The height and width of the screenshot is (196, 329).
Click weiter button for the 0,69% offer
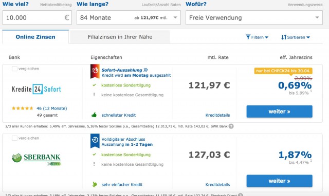coord(279,112)
